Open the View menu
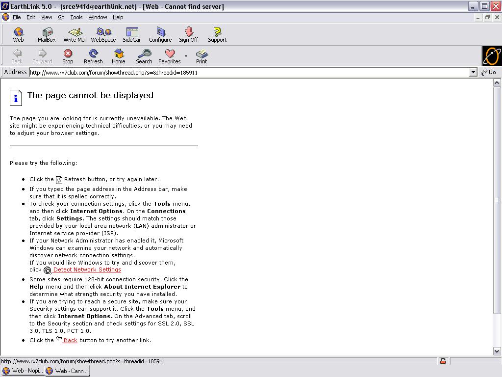 [x=47, y=17]
